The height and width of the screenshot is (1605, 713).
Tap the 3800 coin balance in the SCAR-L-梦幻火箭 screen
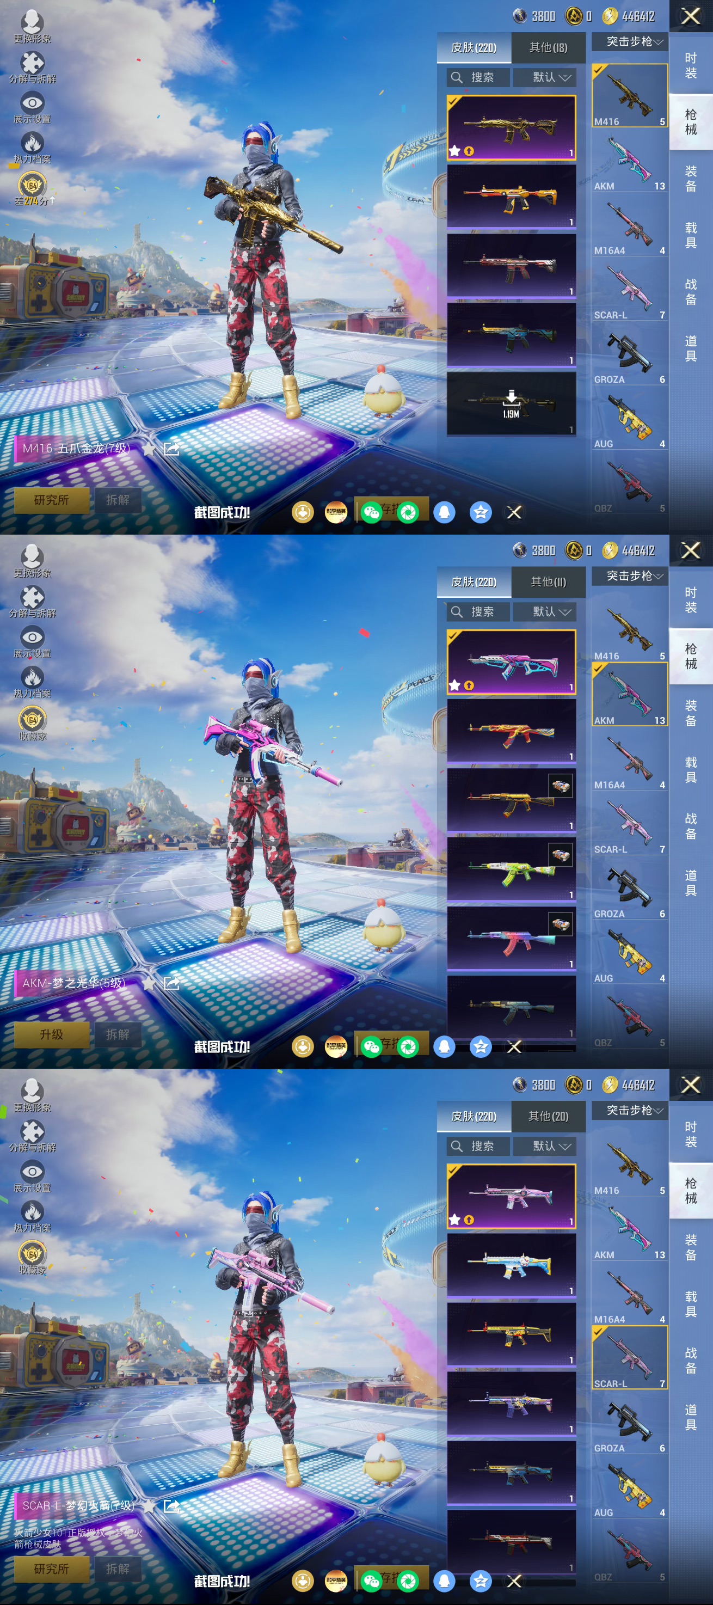click(x=533, y=1086)
